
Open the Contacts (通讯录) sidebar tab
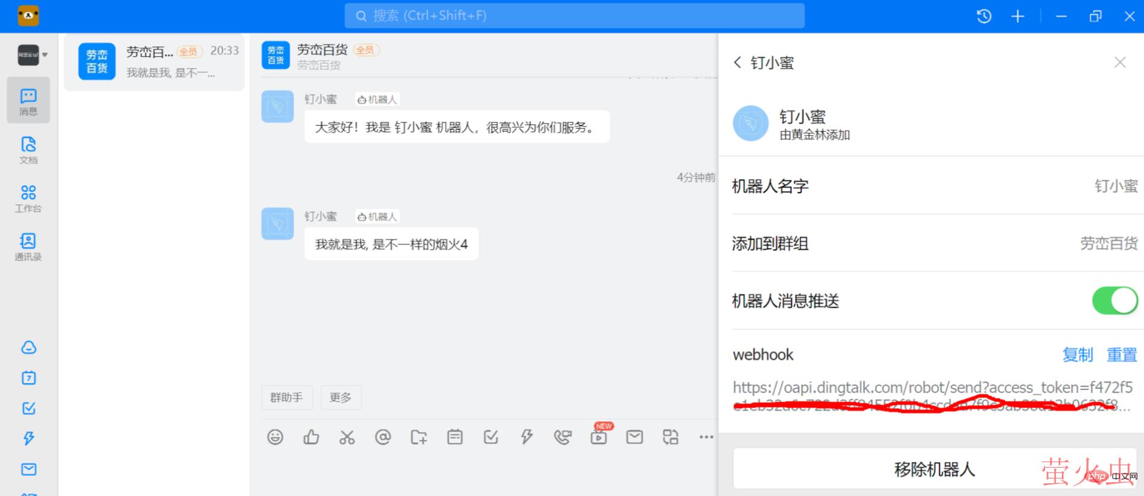click(x=28, y=247)
